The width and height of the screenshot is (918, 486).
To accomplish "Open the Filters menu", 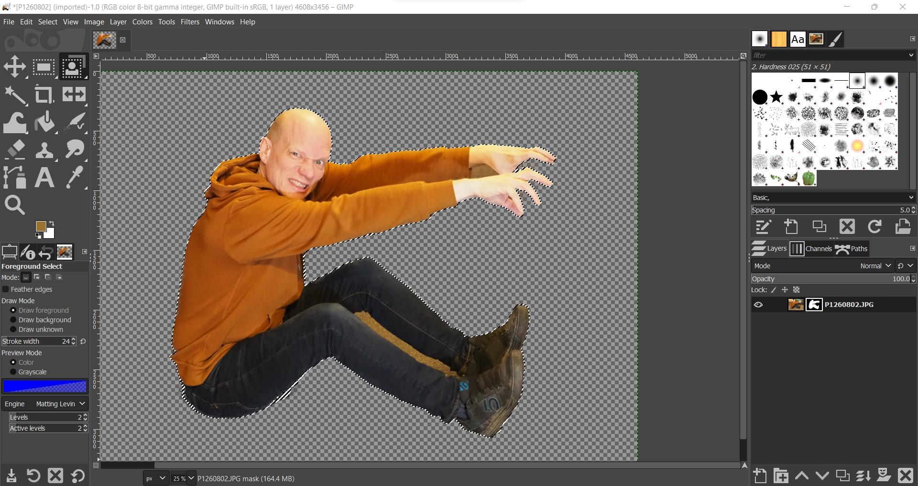I will 190,21.
